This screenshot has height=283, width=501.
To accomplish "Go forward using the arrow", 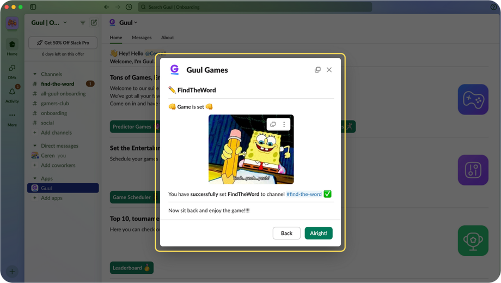I will pos(118,7).
